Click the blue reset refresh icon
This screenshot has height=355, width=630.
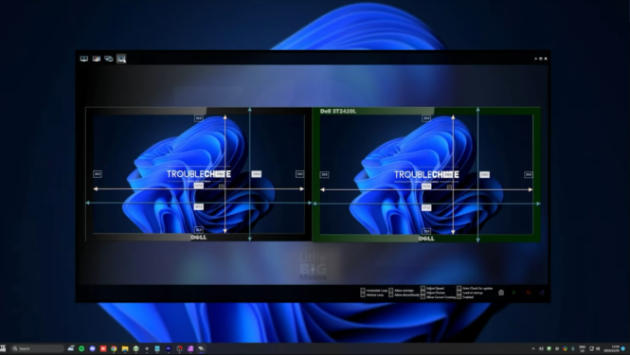542,293
